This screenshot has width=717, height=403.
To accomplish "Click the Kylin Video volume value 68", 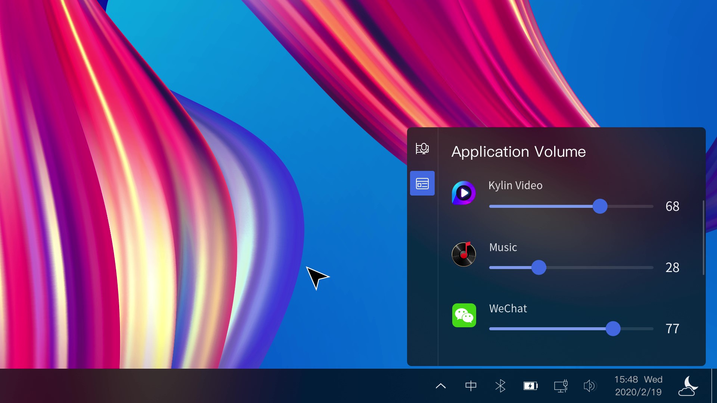I will tap(672, 206).
